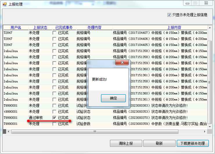Click the 清除上报 button
Screen dimensions: 215x154
pos(126,143)
